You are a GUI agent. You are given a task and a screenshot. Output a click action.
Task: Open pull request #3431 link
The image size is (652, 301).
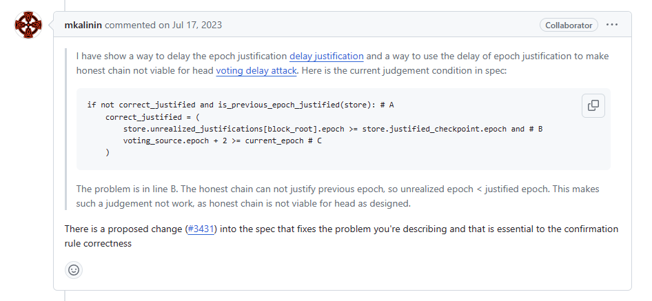coord(201,229)
